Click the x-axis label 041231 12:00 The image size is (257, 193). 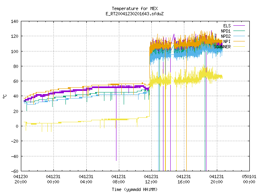pyautogui.click(x=151, y=179)
